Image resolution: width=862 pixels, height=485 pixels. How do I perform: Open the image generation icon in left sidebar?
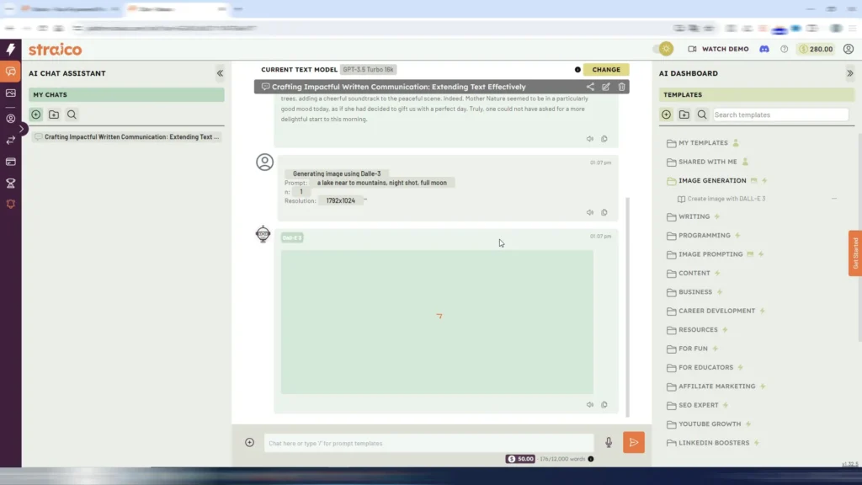[11, 93]
